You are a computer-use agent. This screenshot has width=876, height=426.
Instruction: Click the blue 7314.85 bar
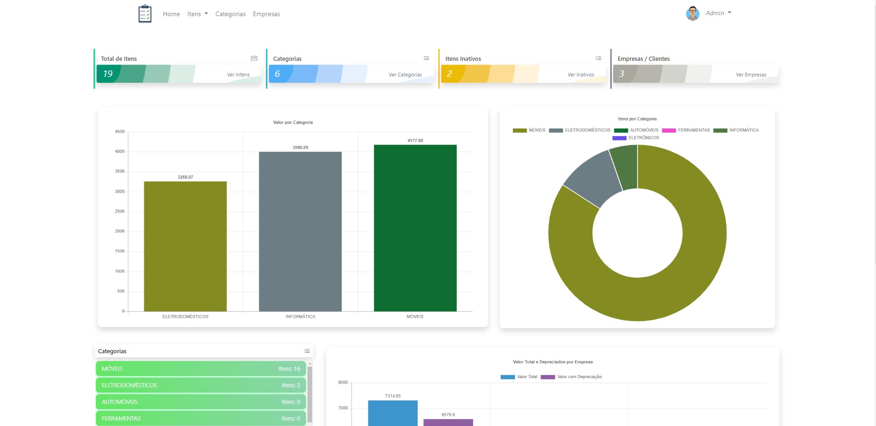393,413
